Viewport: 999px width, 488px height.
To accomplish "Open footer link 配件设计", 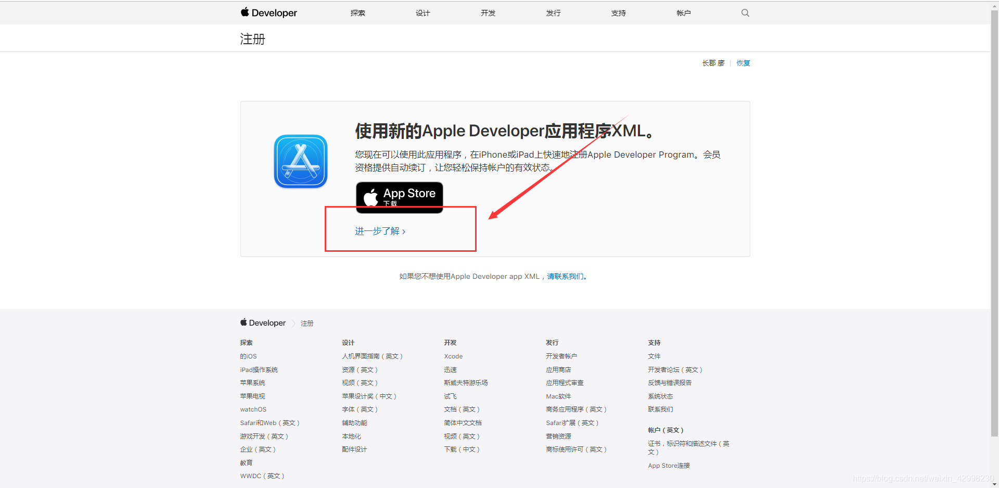I will click(354, 450).
